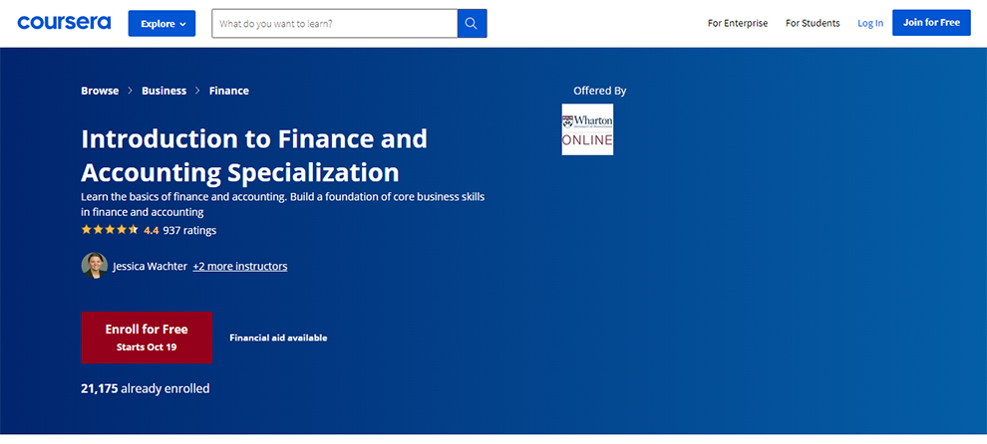Image resolution: width=987 pixels, height=444 pixels.
Task: Click the 21,175 already enrolled text
Action: tap(146, 388)
